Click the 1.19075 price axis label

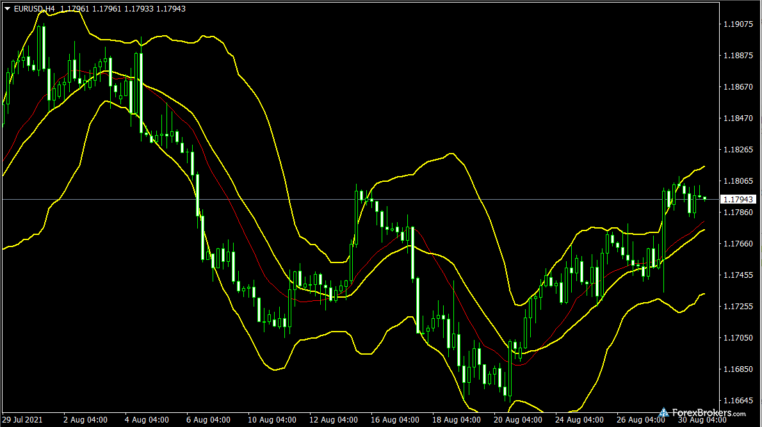738,24
